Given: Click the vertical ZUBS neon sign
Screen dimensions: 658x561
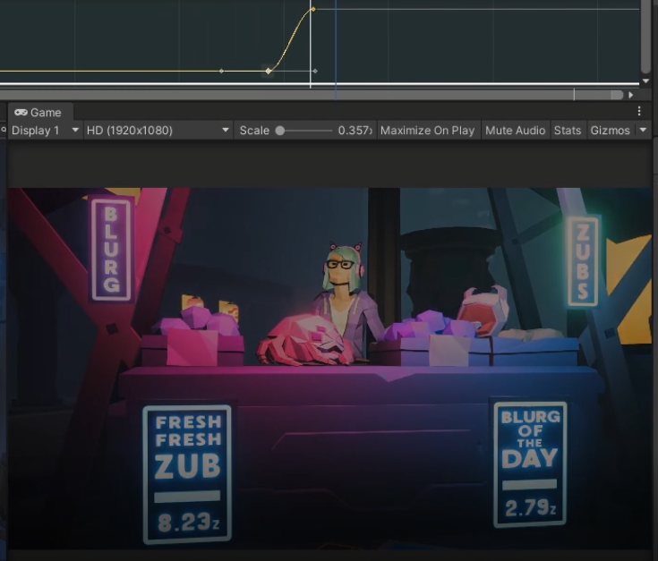Looking at the screenshot, I should pyautogui.click(x=584, y=261).
